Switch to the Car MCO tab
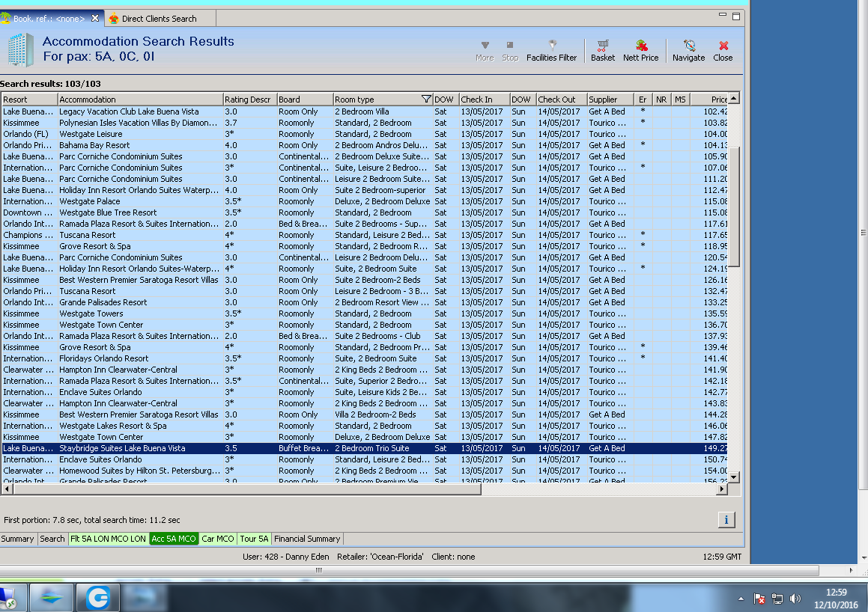This screenshot has width=868, height=612. pyautogui.click(x=217, y=539)
